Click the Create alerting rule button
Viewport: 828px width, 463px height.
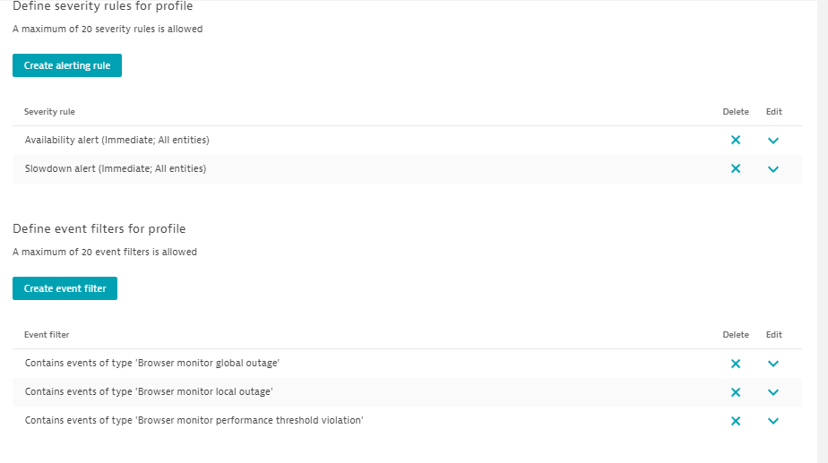pyautogui.click(x=67, y=65)
